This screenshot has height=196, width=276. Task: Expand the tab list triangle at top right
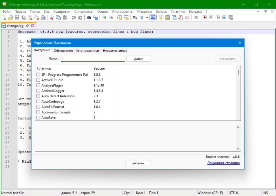(265, 11)
